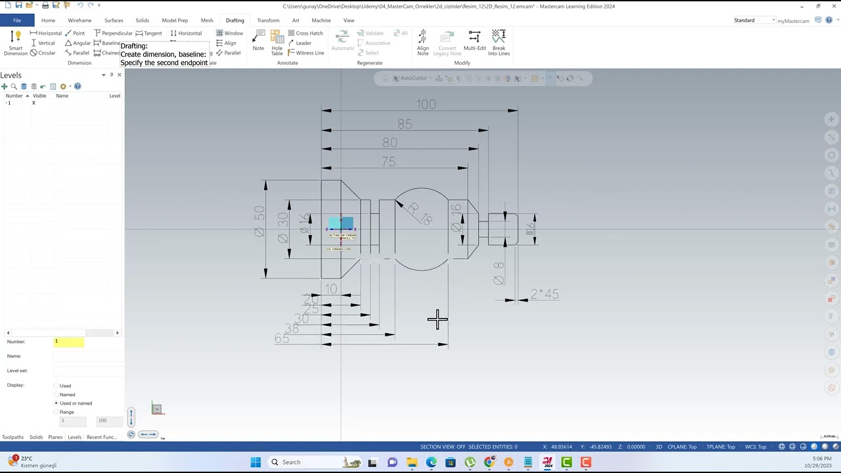Click the vertical pan arrows control
This screenshot has width=841, height=473.
131,417
